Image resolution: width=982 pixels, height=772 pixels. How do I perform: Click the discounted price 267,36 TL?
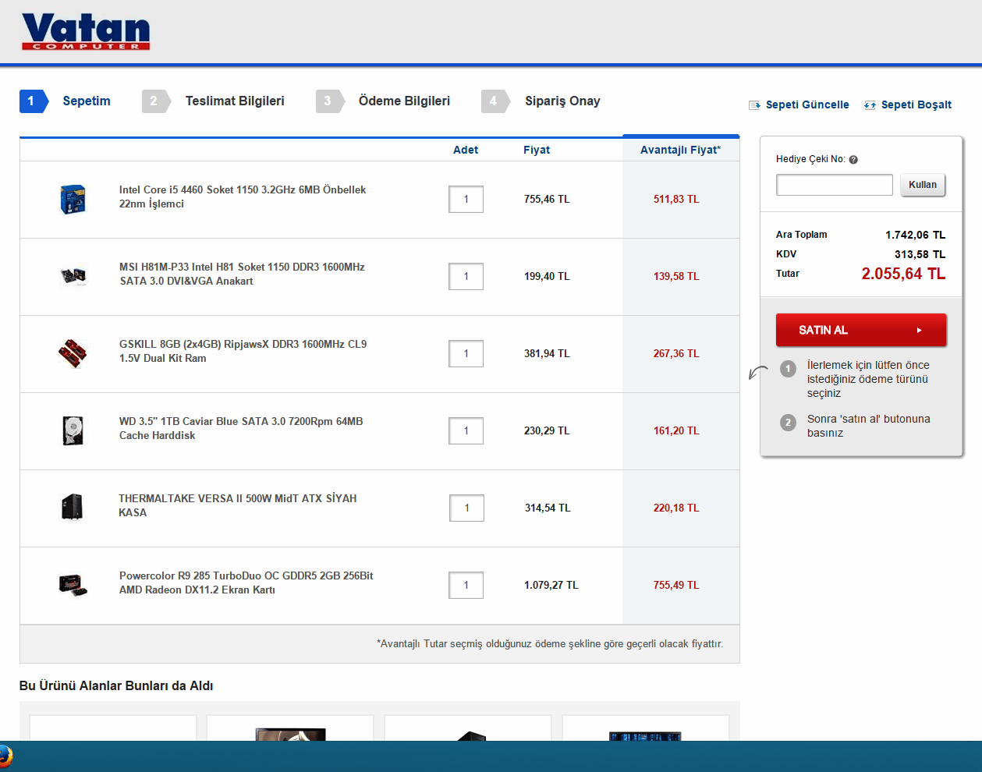pos(676,353)
